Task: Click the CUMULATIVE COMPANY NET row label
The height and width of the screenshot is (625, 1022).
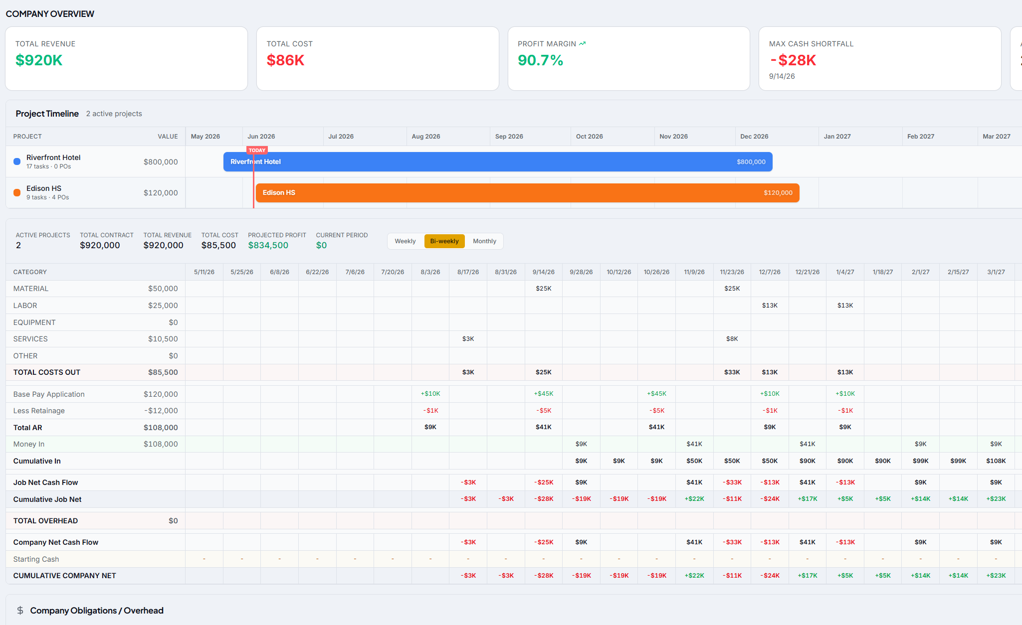Action: pyautogui.click(x=64, y=576)
